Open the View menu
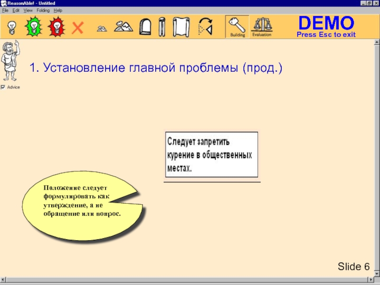This screenshot has width=380, height=285. tap(28, 10)
